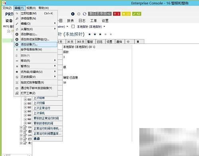Switch to the large 设置 main tab

105,21
